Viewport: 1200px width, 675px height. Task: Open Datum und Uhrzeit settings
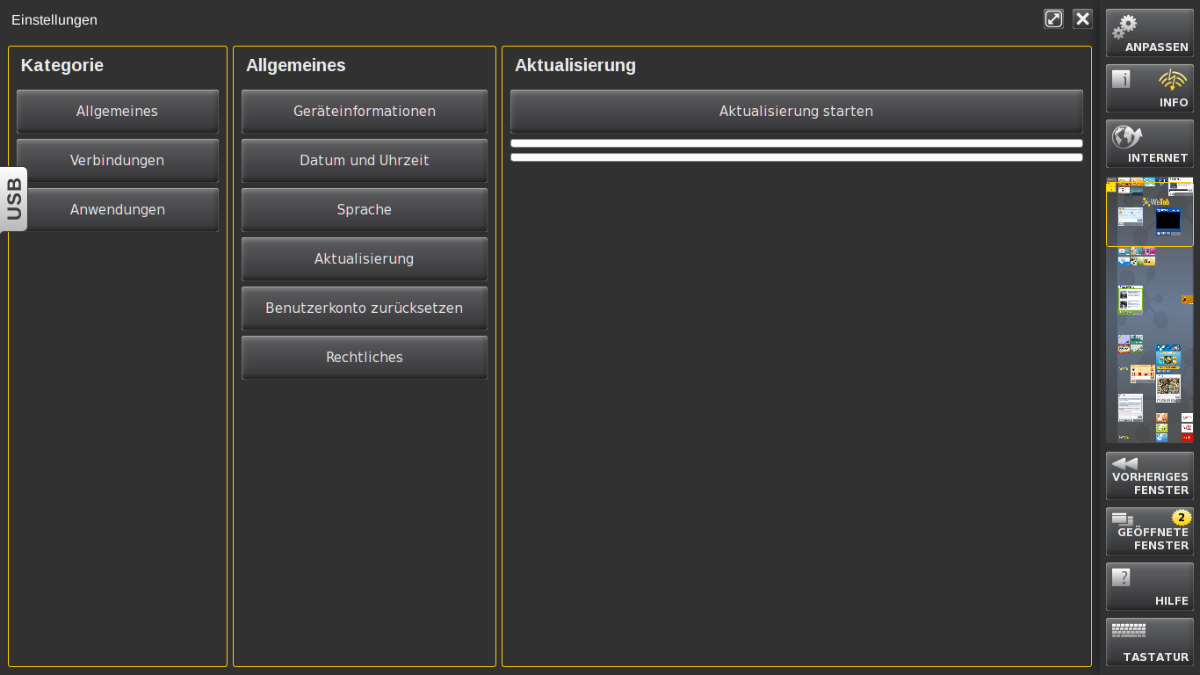(364, 161)
